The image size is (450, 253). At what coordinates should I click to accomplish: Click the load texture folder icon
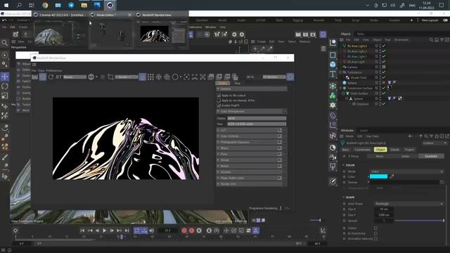[x=442, y=182]
